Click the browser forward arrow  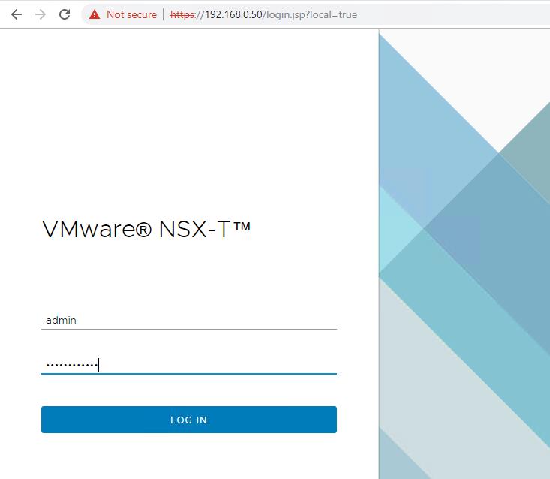[x=41, y=14]
